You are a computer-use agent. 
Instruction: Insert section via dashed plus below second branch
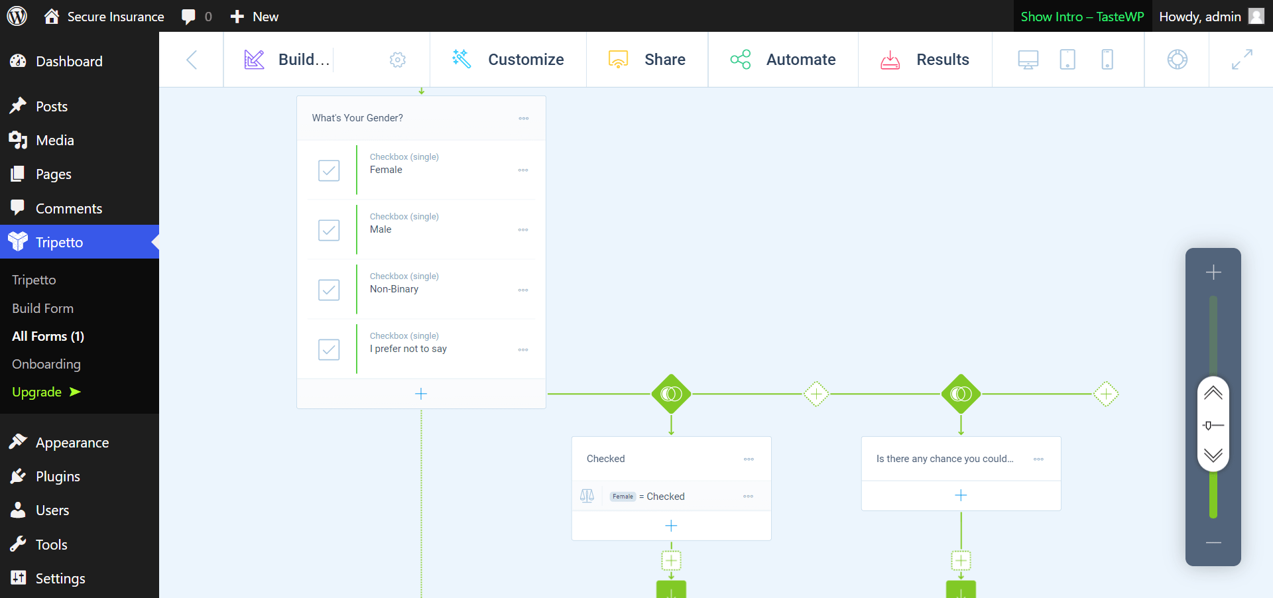tap(961, 561)
